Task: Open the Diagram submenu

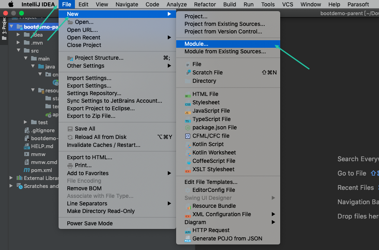Action: [x=228, y=223]
